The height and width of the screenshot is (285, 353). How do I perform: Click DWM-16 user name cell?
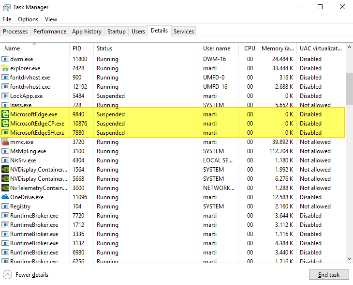214,59
